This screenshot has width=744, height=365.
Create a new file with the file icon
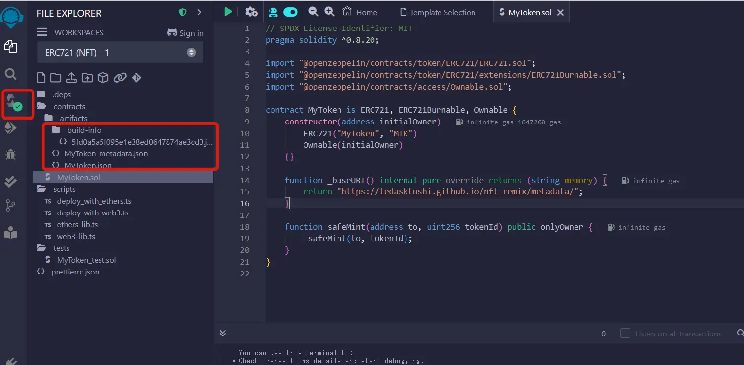(42, 78)
